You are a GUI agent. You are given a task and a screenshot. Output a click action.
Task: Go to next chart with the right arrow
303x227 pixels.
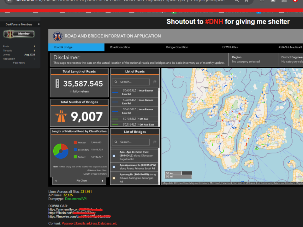102,181
